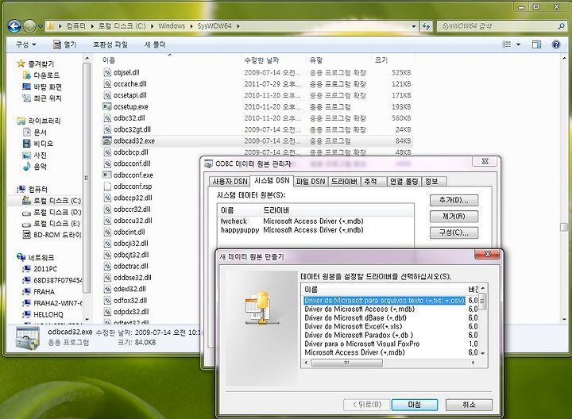Click the Forward navigation arrow in Explorer
572x419 pixels.
tap(29, 26)
